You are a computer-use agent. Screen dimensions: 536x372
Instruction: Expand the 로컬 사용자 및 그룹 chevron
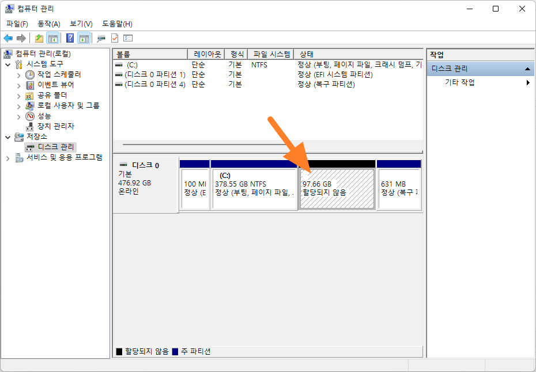(x=19, y=106)
